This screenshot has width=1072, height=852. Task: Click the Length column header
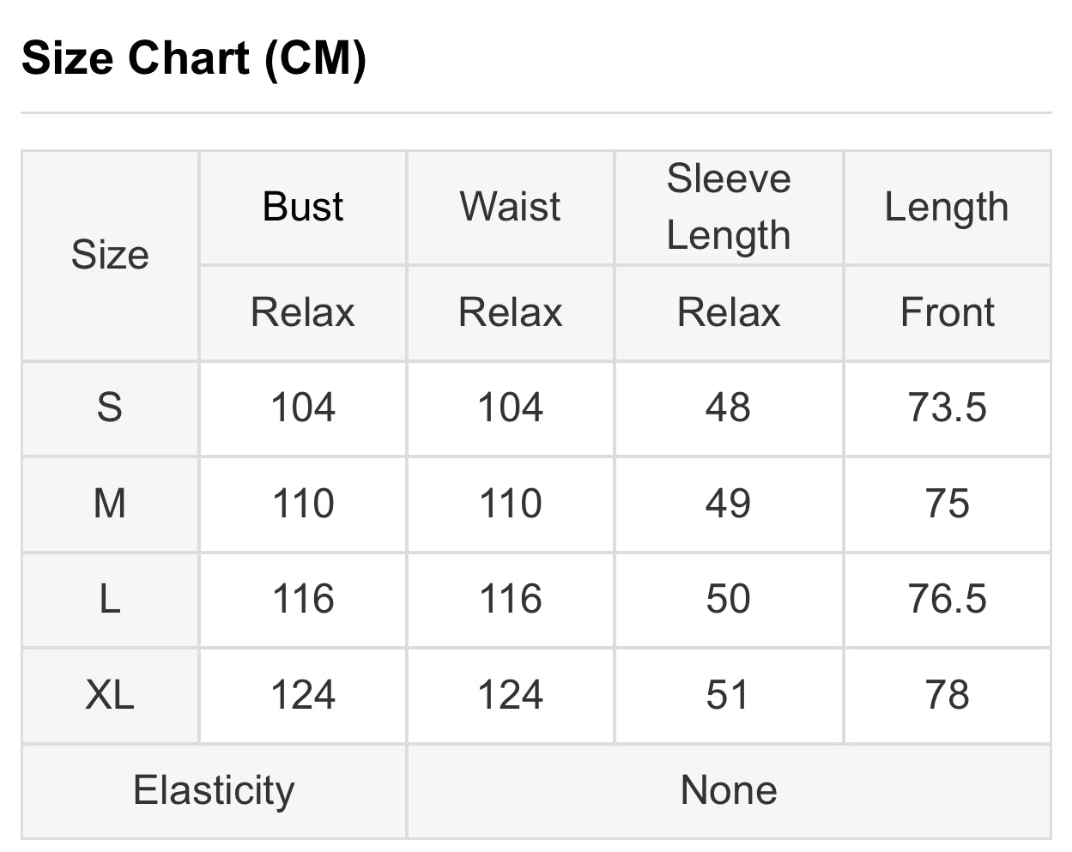947,207
